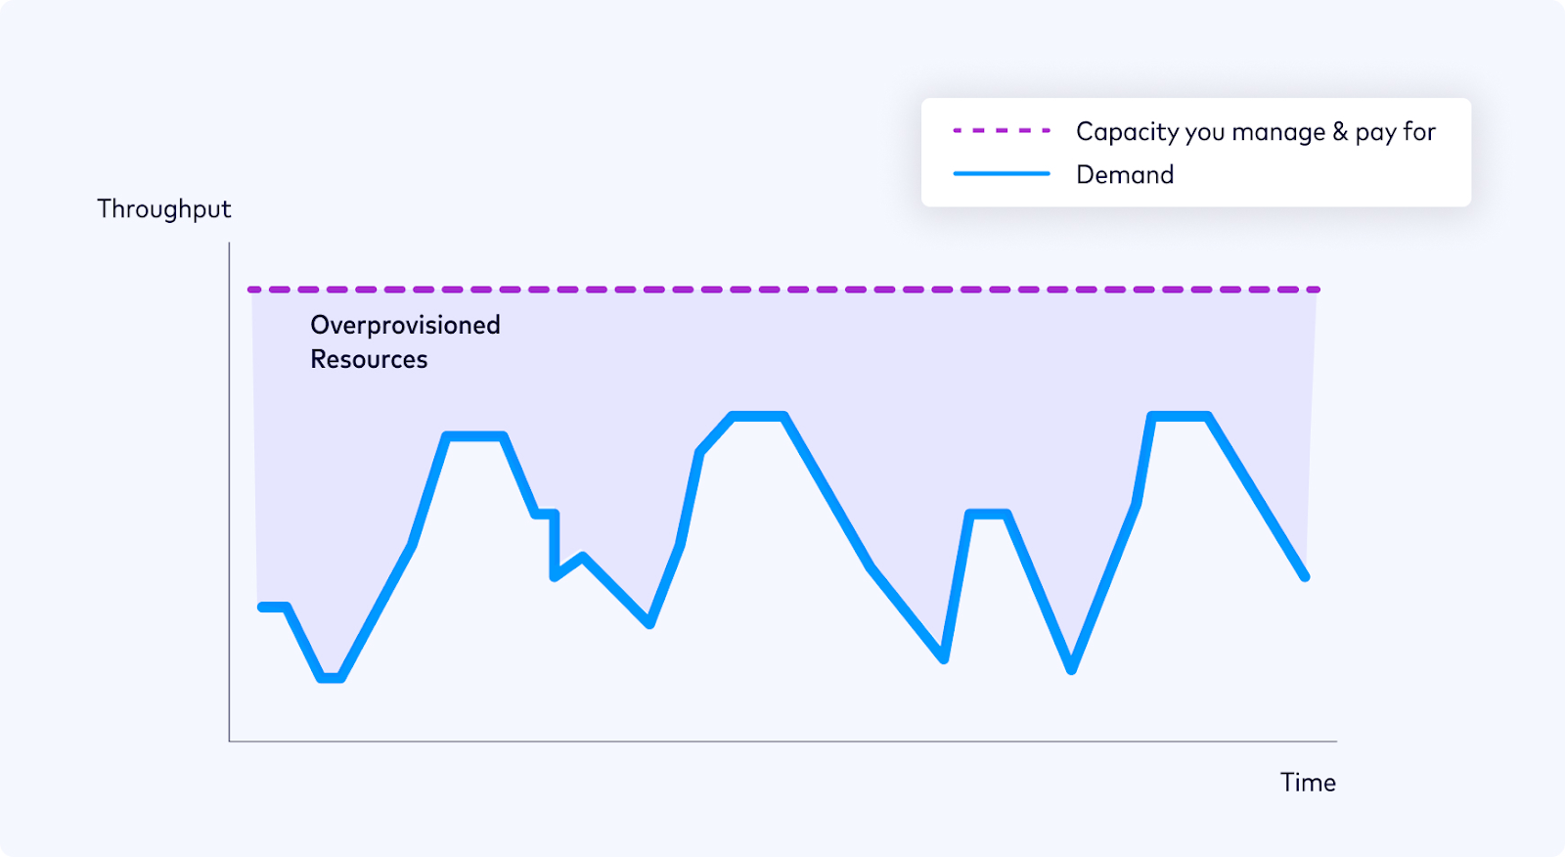
Task: Click the 'Capacity you manage & pay for' label
Action: tap(1255, 132)
